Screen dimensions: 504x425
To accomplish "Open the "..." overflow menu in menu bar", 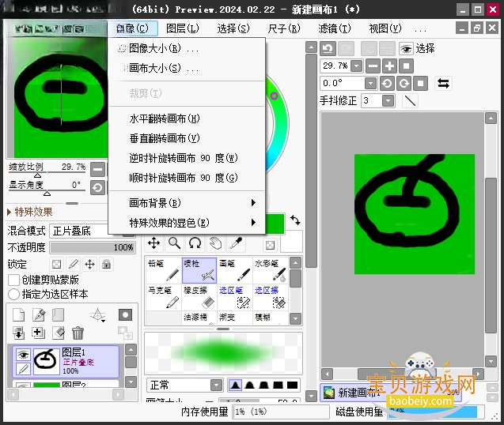I will coord(420,29).
